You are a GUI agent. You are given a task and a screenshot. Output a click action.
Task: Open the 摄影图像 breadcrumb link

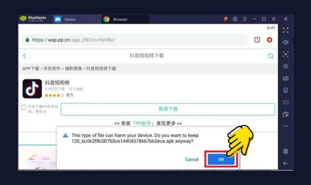point(73,68)
